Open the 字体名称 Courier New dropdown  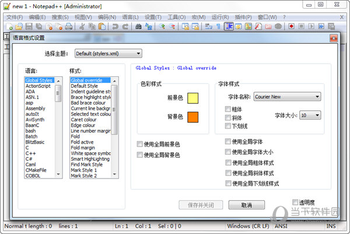(287, 97)
